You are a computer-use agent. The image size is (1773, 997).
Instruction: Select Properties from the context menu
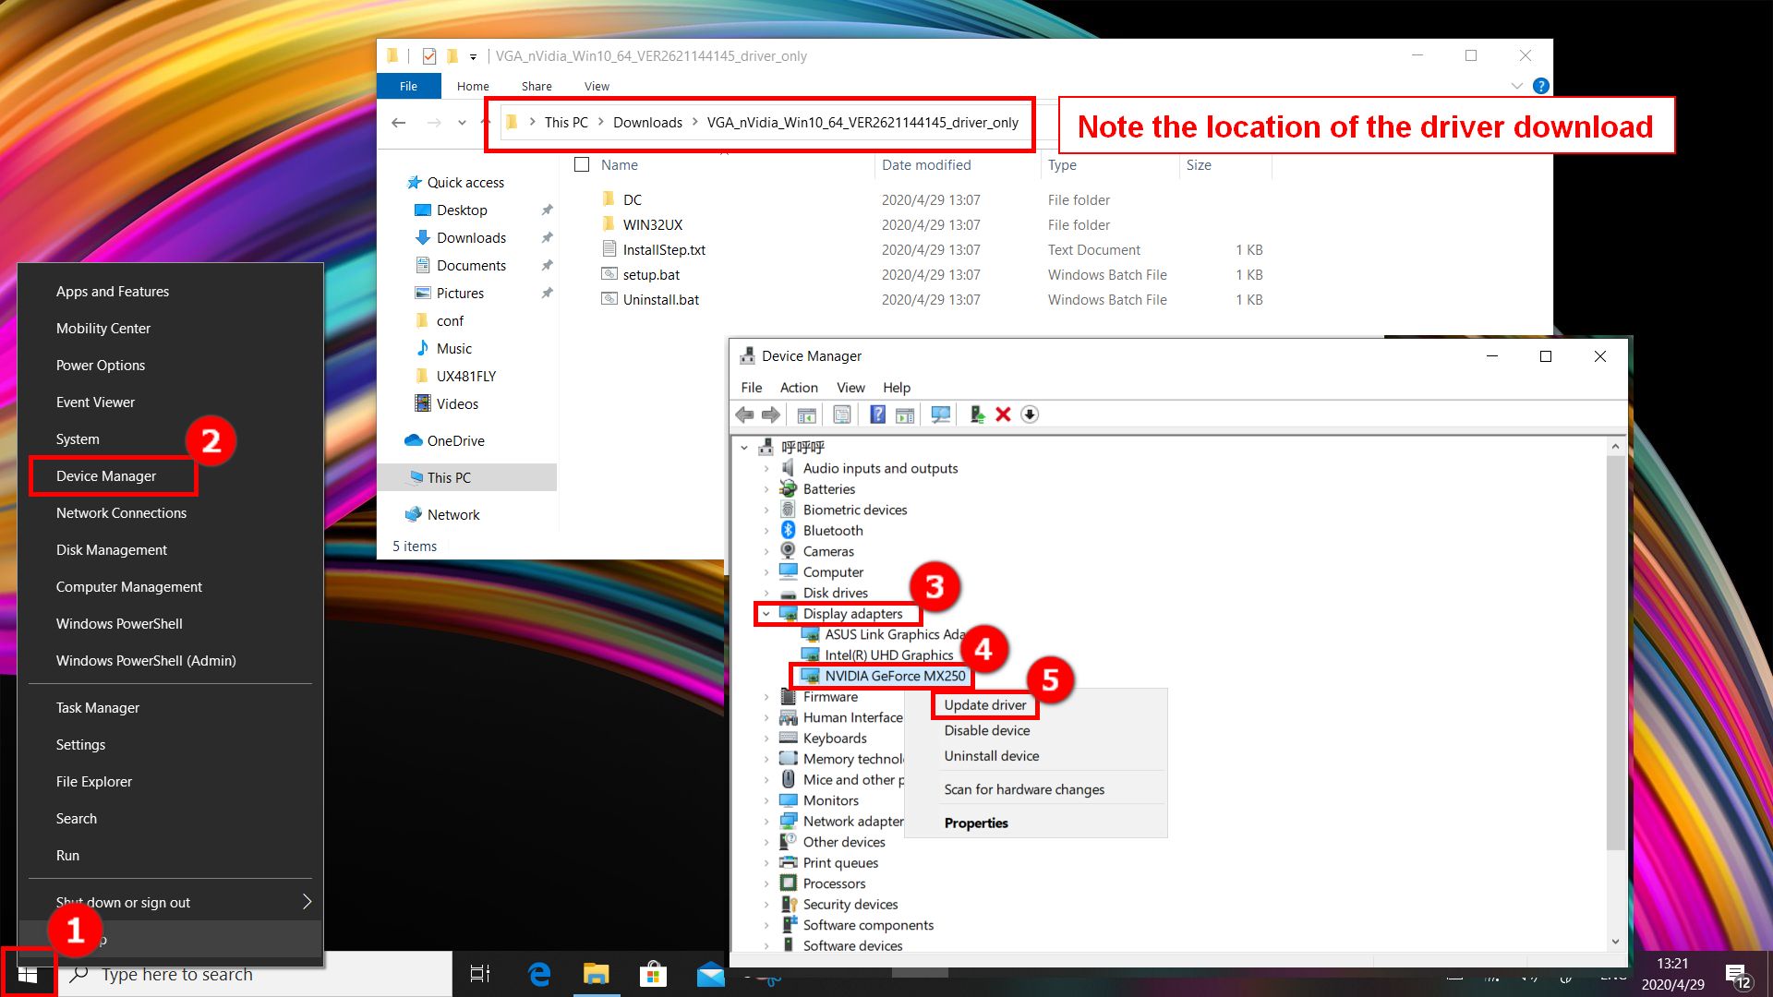tap(975, 823)
